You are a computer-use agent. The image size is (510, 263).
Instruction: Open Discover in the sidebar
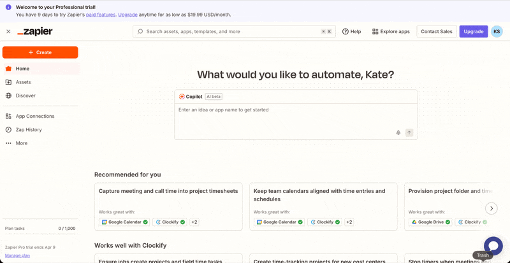click(x=25, y=96)
